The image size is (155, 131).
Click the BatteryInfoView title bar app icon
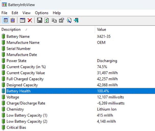pyautogui.click(x=4, y=5)
